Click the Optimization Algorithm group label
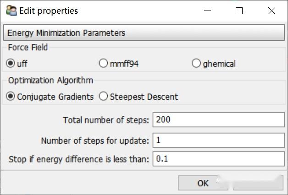The width and height of the screenshot is (288, 195). pos(50,81)
